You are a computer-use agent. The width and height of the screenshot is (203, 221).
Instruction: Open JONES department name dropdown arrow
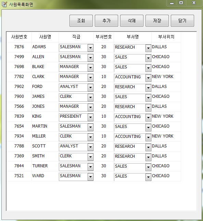(x=148, y=108)
